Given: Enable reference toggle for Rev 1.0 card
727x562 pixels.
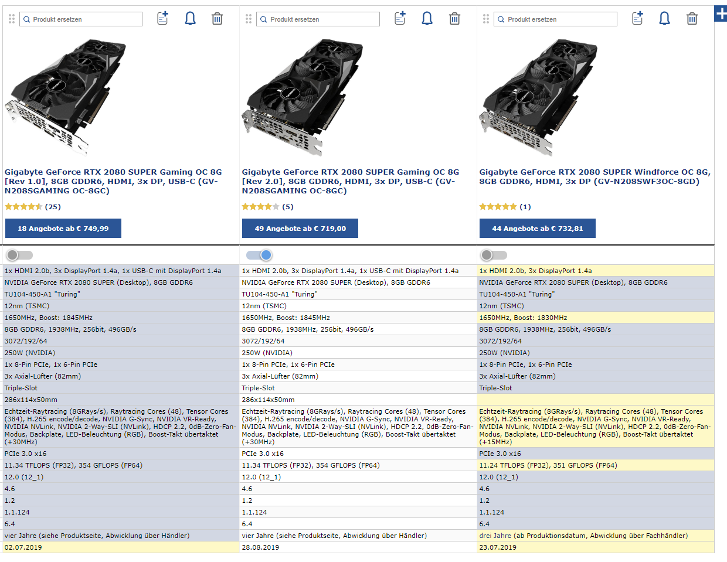Looking at the screenshot, I should (19, 255).
